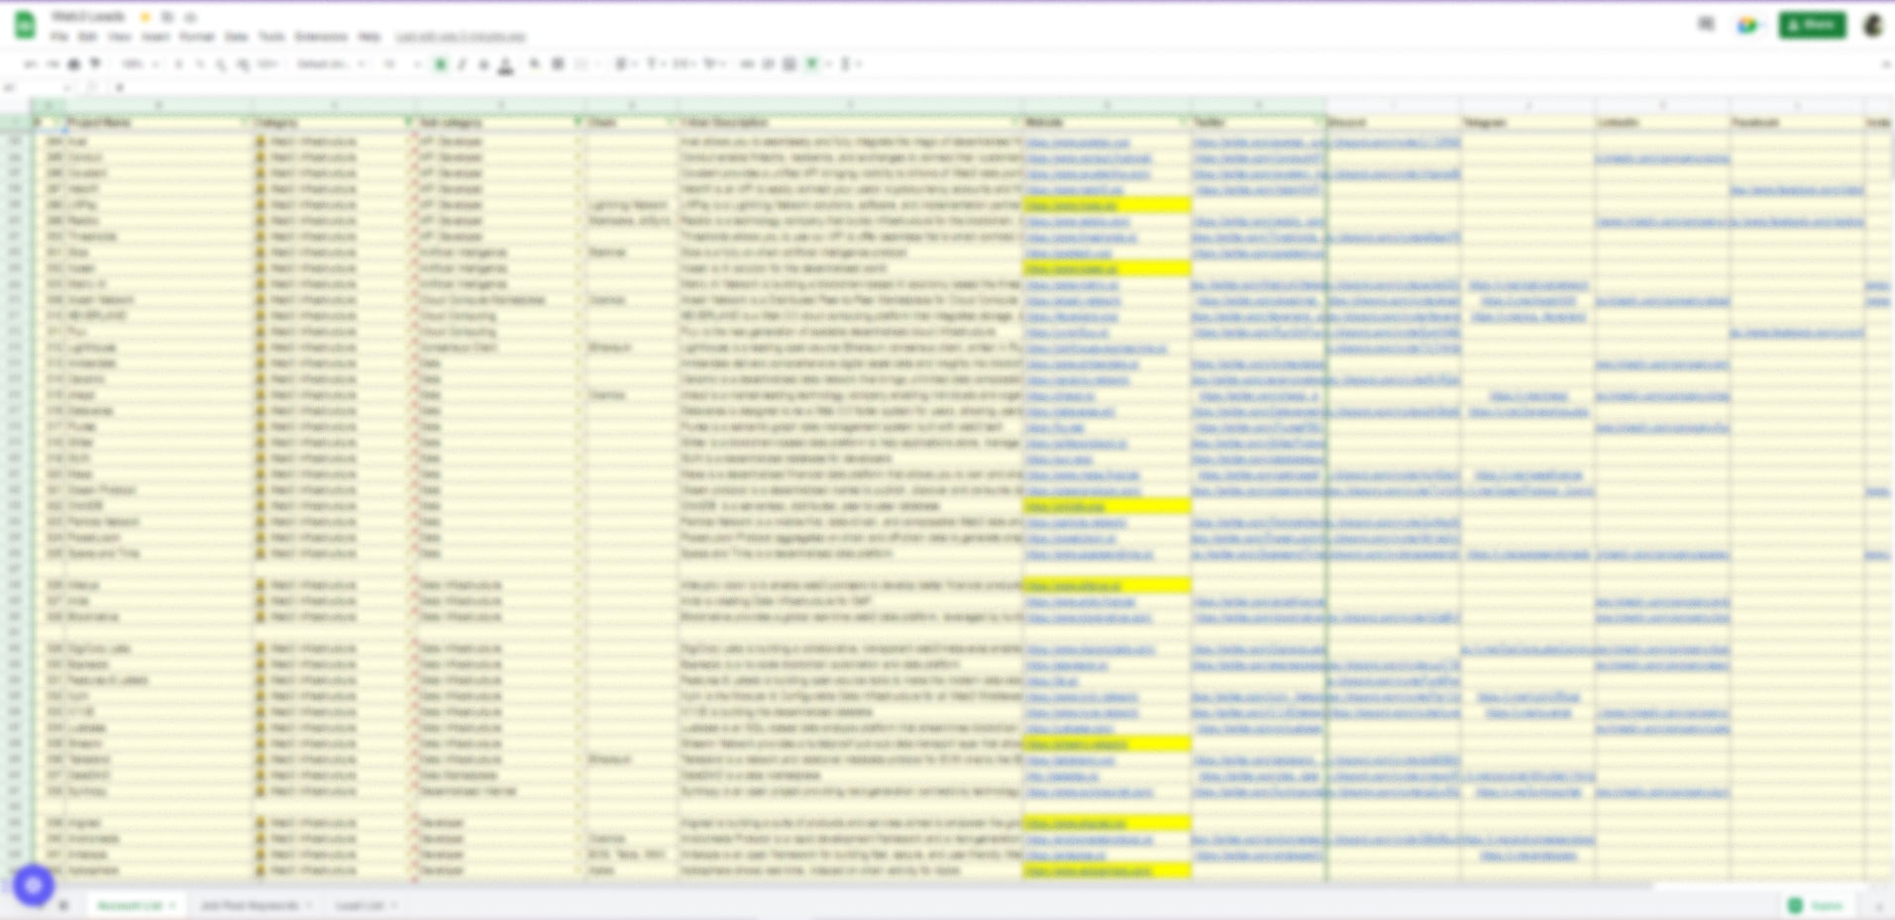Viewport: 1895px width, 920px height.
Task: Toggle the filter button in the toolbar
Action: coord(812,64)
